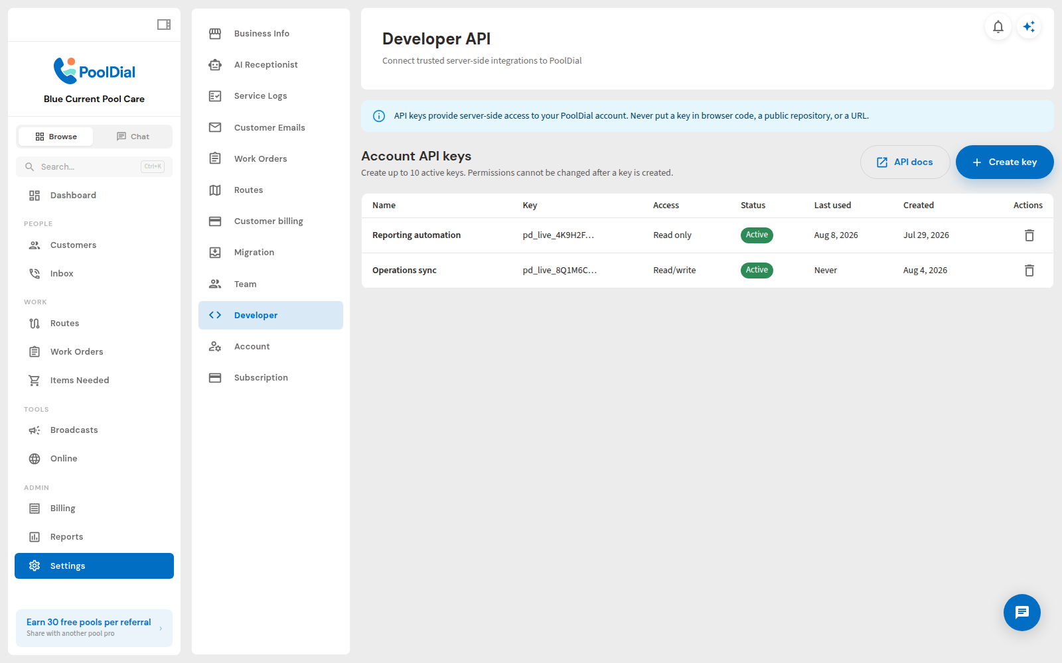Screen dimensions: 1062x663
Task: Click the Read/write access cell
Action: [674, 271]
